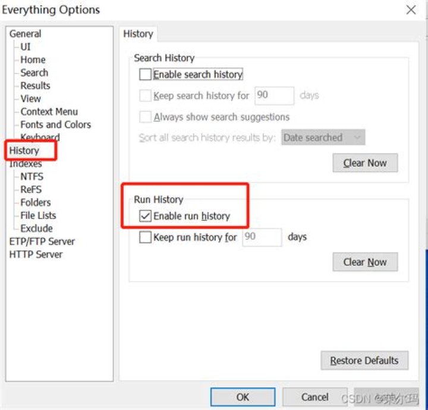The width and height of the screenshot is (428, 410).
Task: Toggle Always show search suggestions
Action: [145, 117]
